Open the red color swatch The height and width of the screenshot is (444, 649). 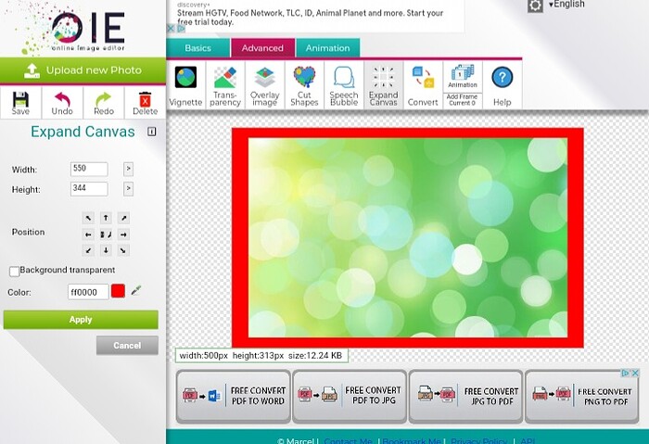point(118,291)
